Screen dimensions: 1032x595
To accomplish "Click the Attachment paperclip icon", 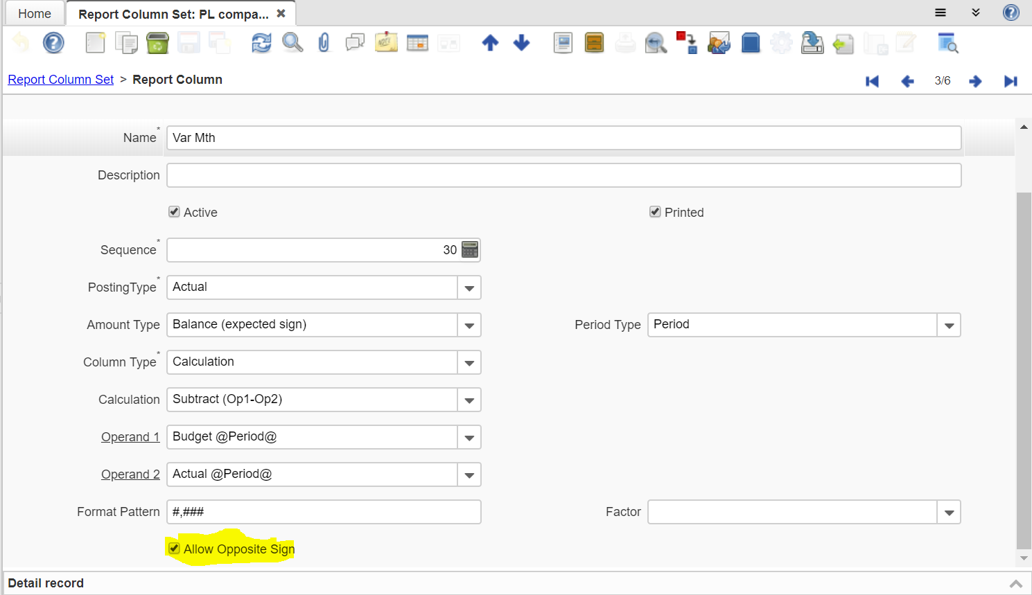I will click(x=324, y=43).
